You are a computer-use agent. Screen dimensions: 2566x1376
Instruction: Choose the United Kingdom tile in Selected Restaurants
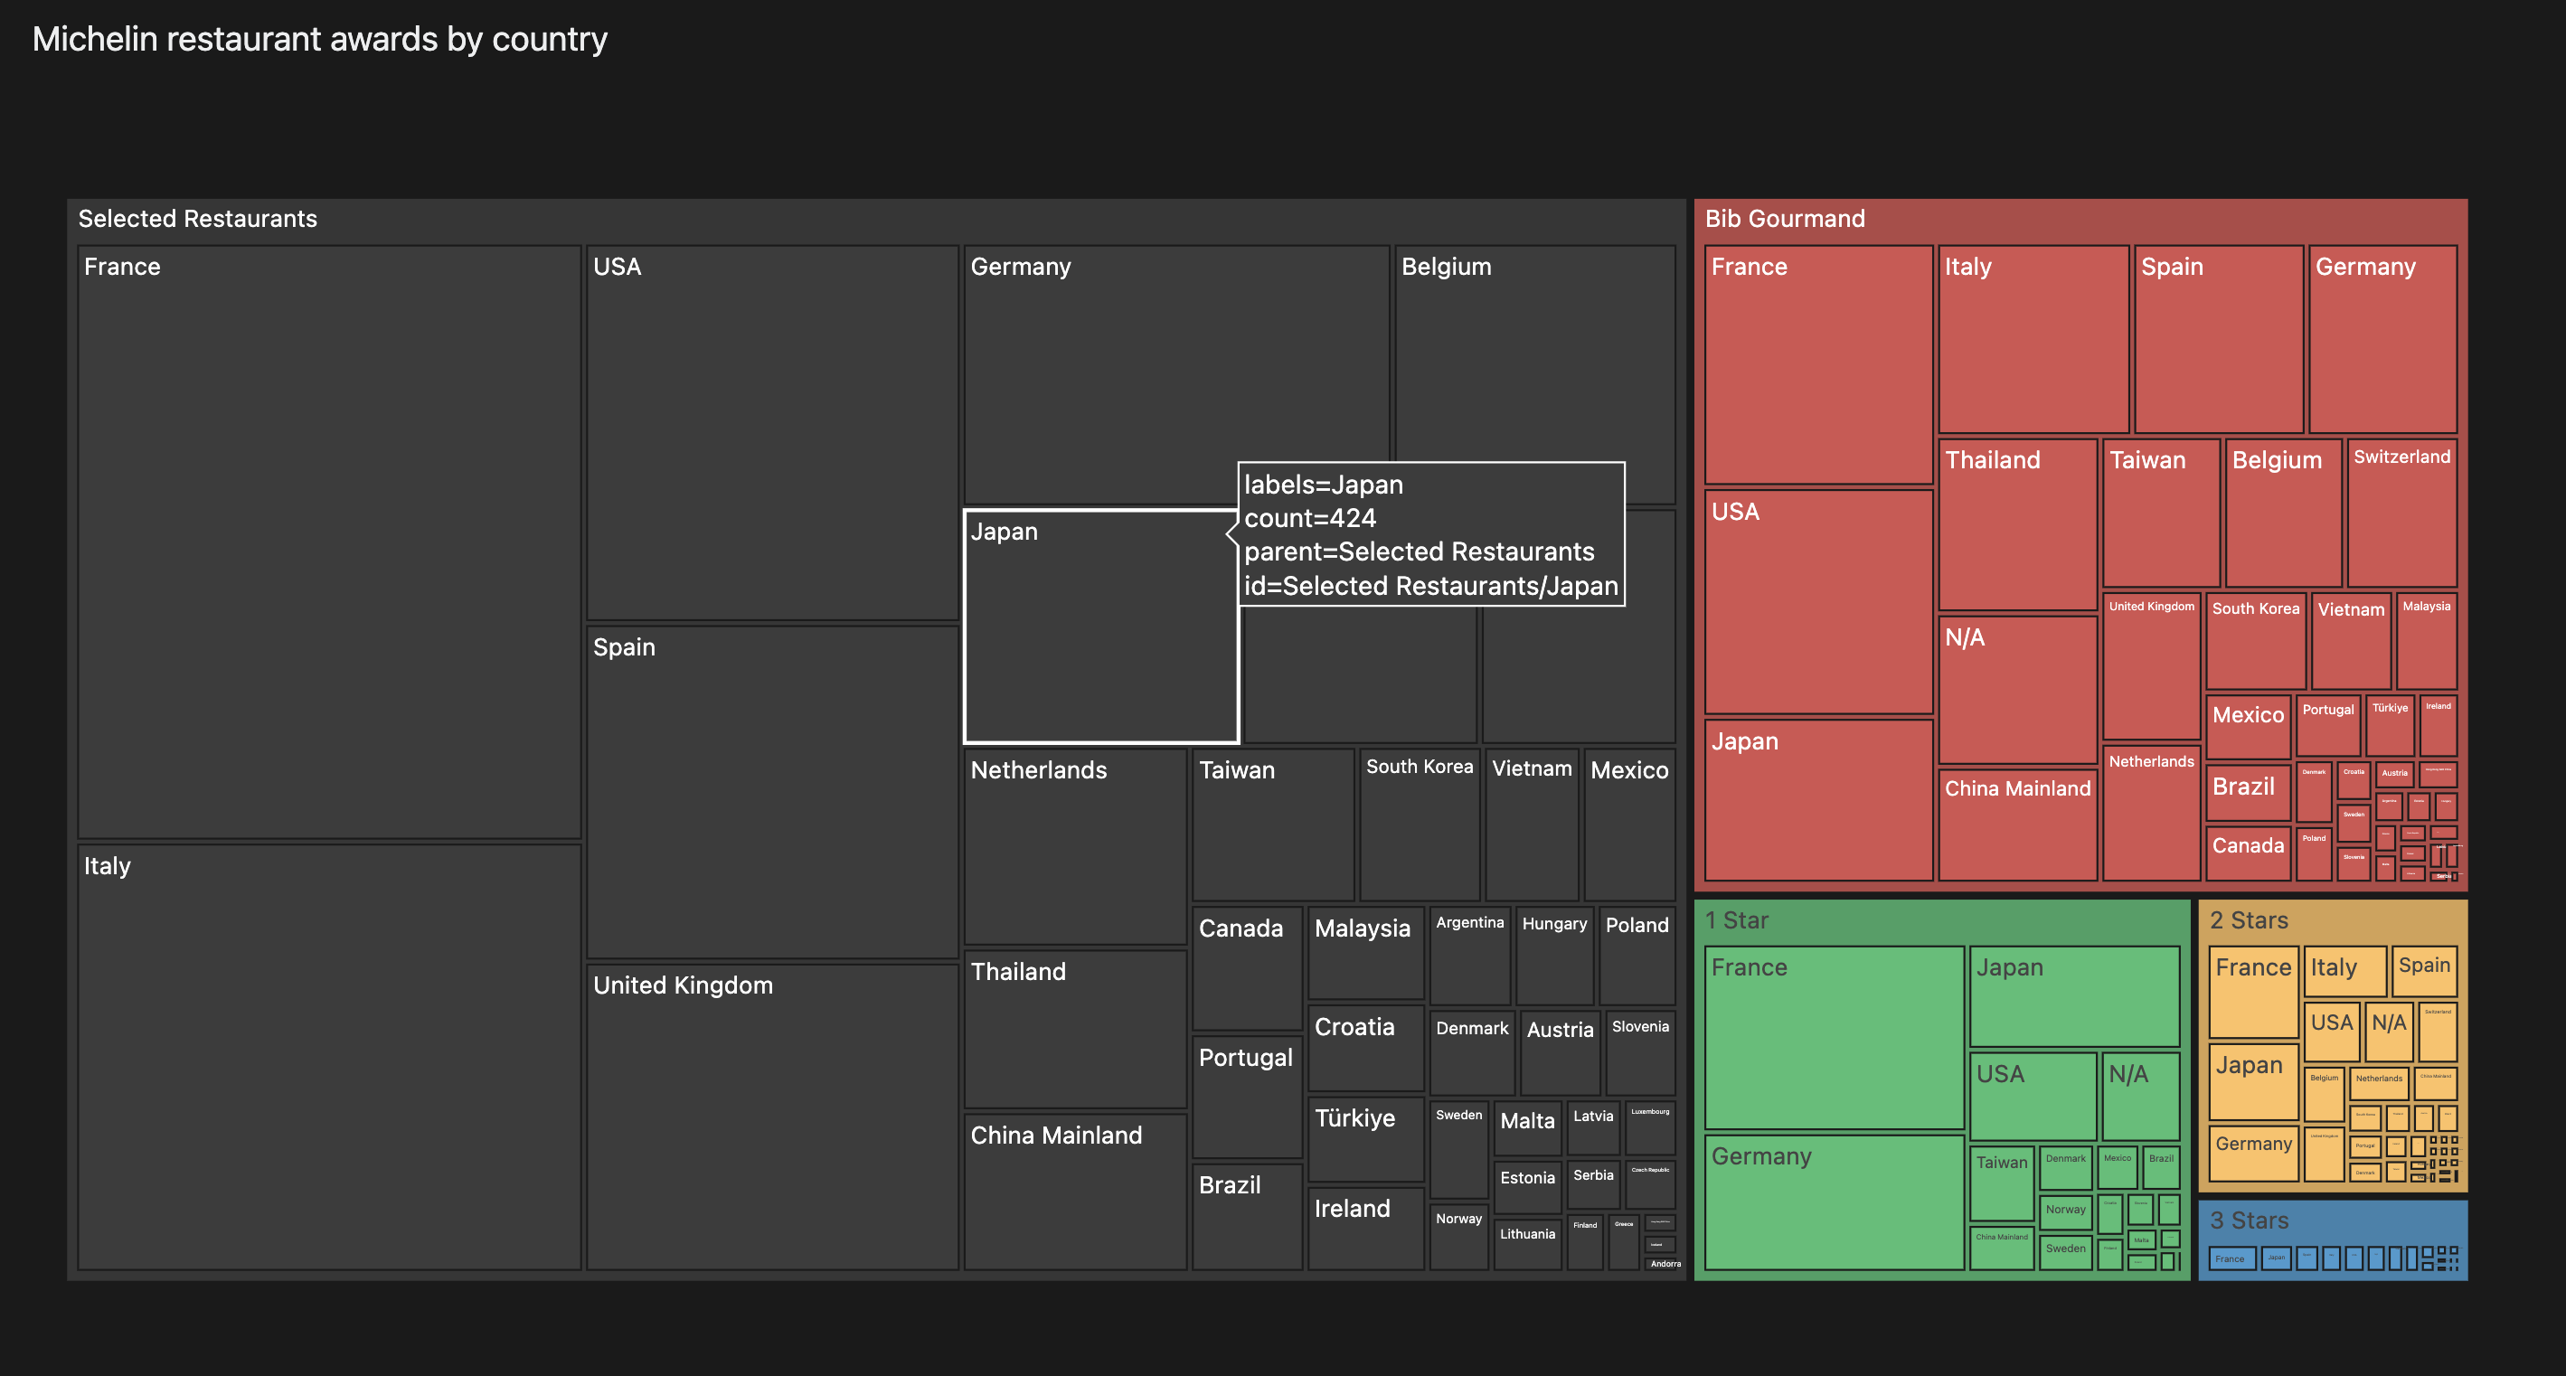point(772,1116)
